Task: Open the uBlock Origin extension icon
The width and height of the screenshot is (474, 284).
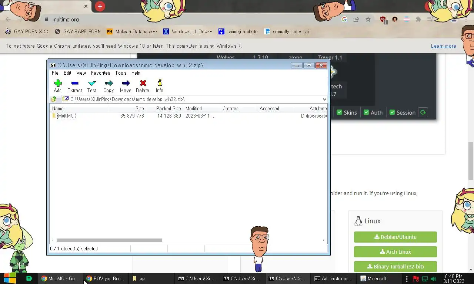Action: [384, 20]
